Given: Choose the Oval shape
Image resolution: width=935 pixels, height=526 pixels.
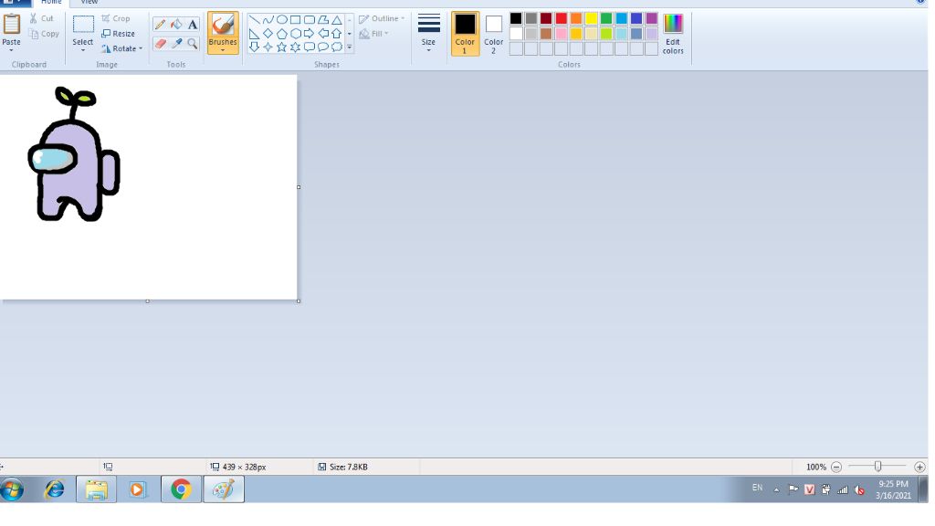Looking at the screenshot, I should [x=282, y=20].
